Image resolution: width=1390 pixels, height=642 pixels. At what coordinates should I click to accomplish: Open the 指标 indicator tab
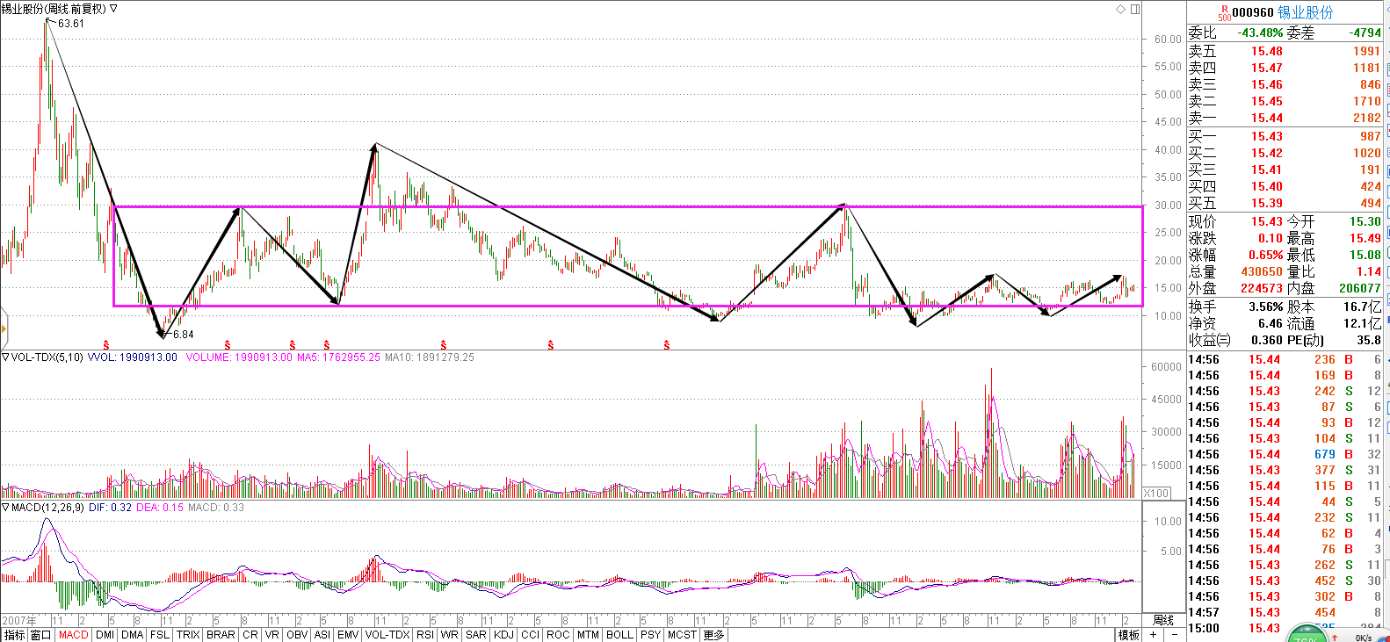(x=14, y=635)
